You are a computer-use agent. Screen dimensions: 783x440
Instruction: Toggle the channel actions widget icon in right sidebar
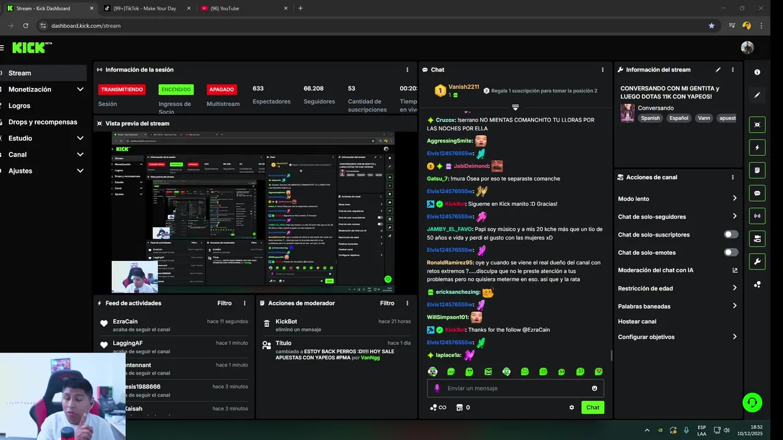[757, 238]
